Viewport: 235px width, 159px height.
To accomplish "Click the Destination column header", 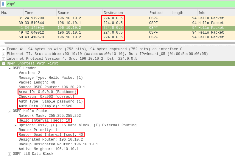I will point(125,13).
